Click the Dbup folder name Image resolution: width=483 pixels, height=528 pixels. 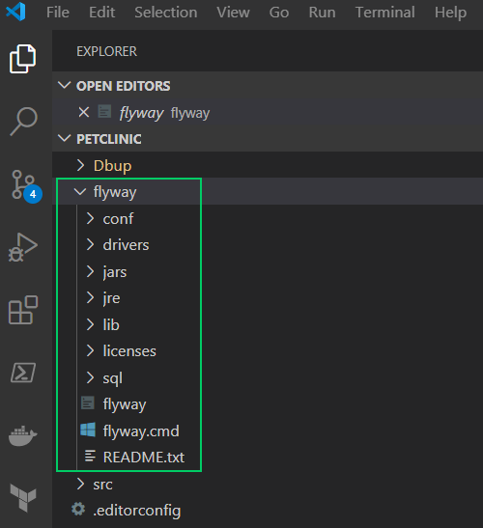click(112, 166)
